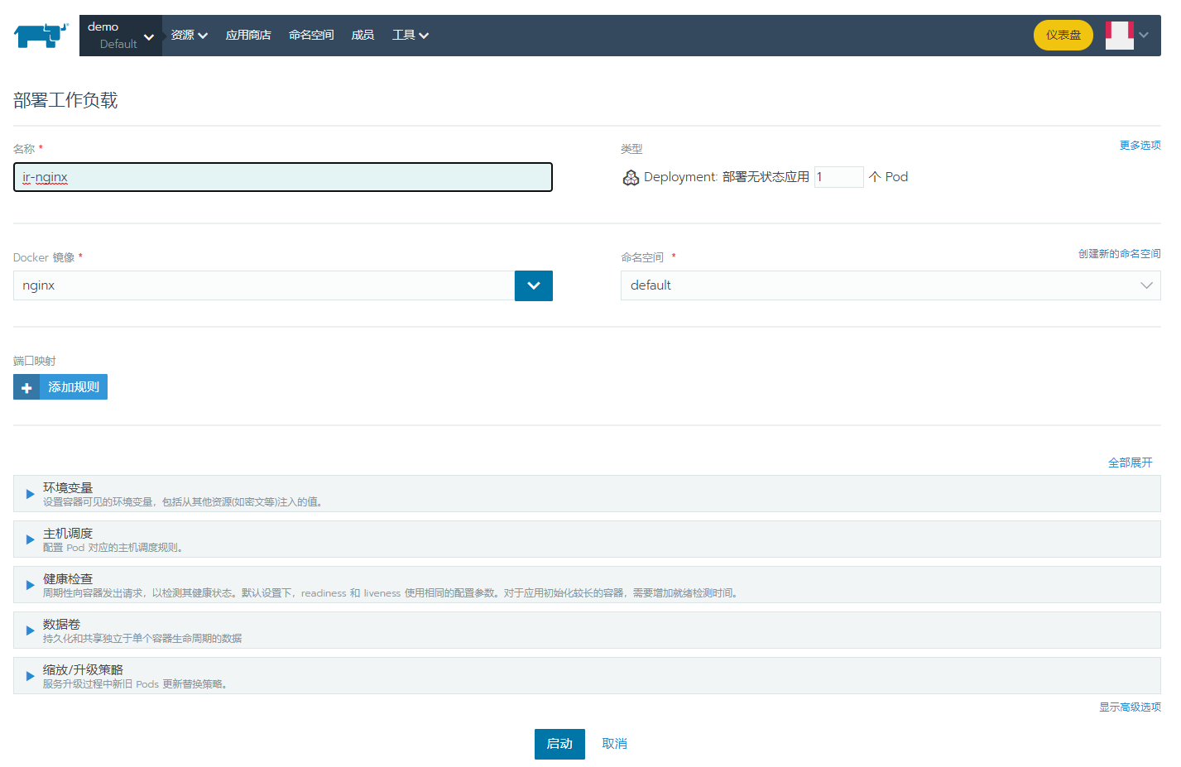
Task: Open the Docker image blue dropdown button
Action: click(x=534, y=286)
